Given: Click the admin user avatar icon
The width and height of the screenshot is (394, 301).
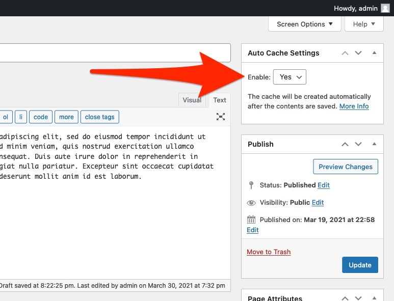Looking at the screenshot, I should [385, 8].
